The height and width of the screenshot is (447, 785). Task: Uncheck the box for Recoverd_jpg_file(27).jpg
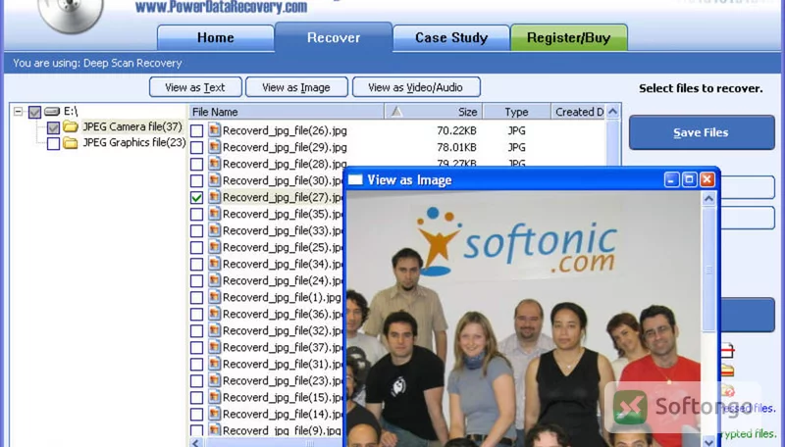(x=197, y=197)
